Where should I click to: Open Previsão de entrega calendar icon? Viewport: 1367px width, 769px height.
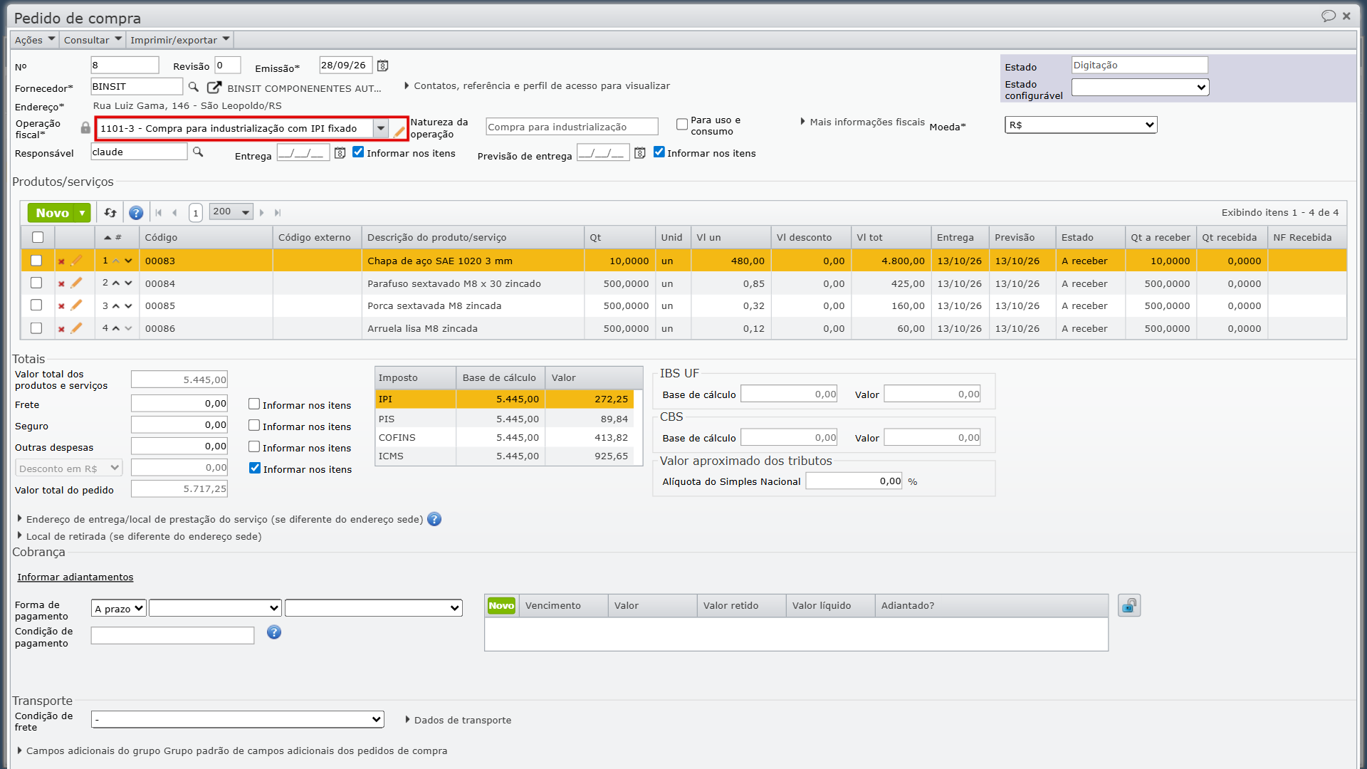(639, 153)
